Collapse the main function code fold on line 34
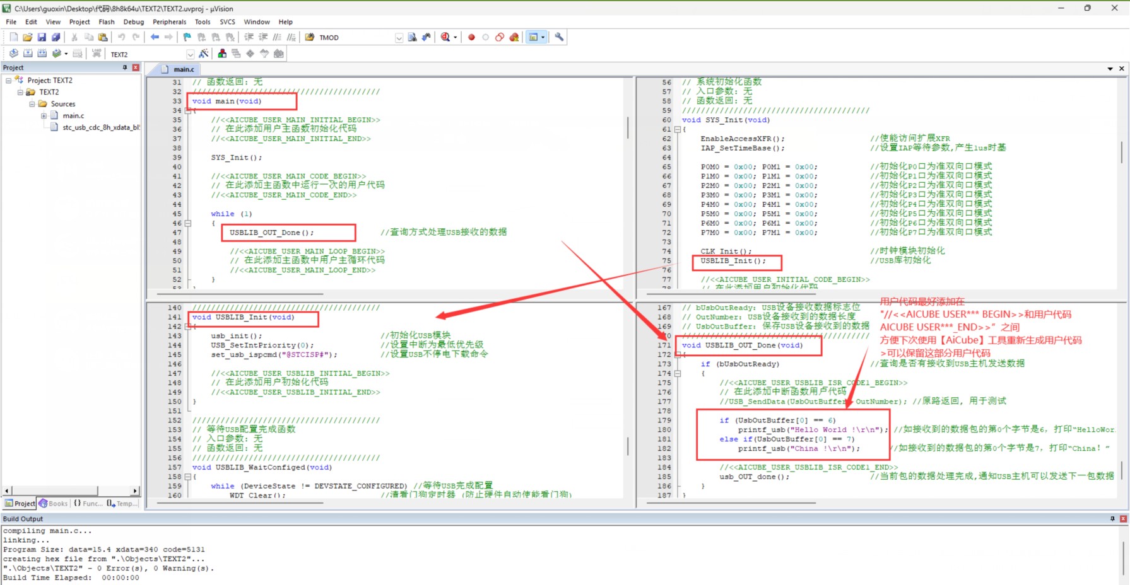Viewport: 1130px width, 585px height. click(x=188, y=110)
